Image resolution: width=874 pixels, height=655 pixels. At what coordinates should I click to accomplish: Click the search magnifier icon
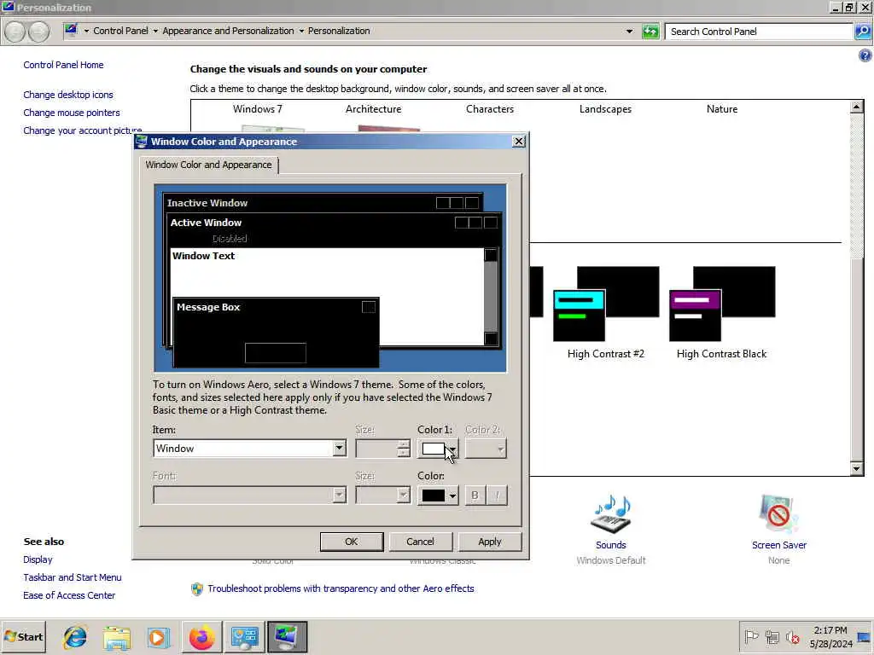[862, 32]
